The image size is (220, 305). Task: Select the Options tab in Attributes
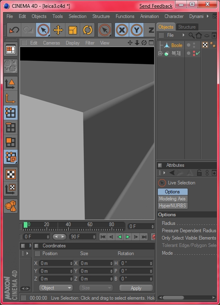173,192
